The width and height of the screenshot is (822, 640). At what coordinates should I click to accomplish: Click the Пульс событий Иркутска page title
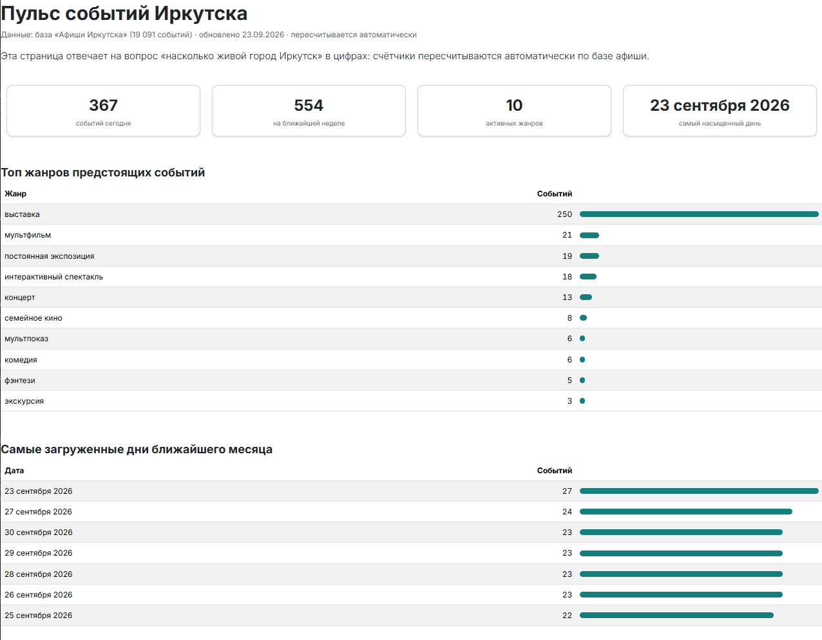click(x=124, y=13)
